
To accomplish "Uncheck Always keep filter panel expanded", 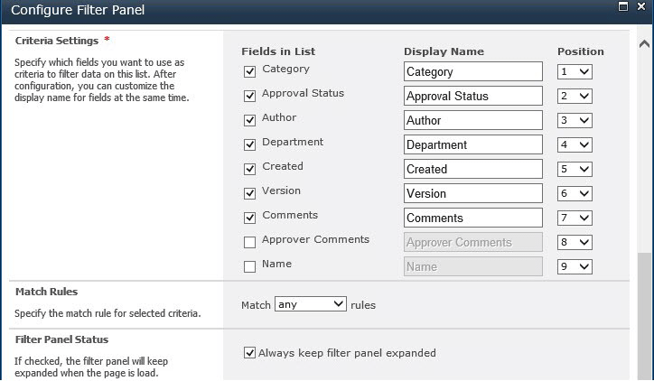I will pyautogui.click(x=249, y=353).
